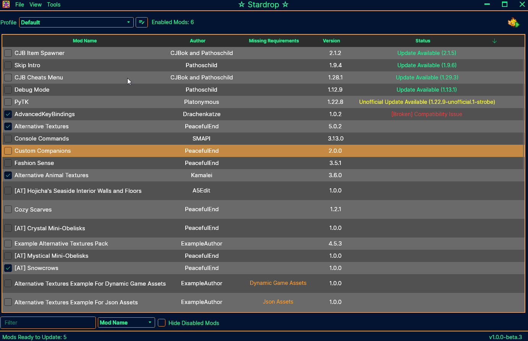This screenshot has width=528, height=341.
Task: Click the Update Available (2.1.5) status
Action: pos(427,53)
